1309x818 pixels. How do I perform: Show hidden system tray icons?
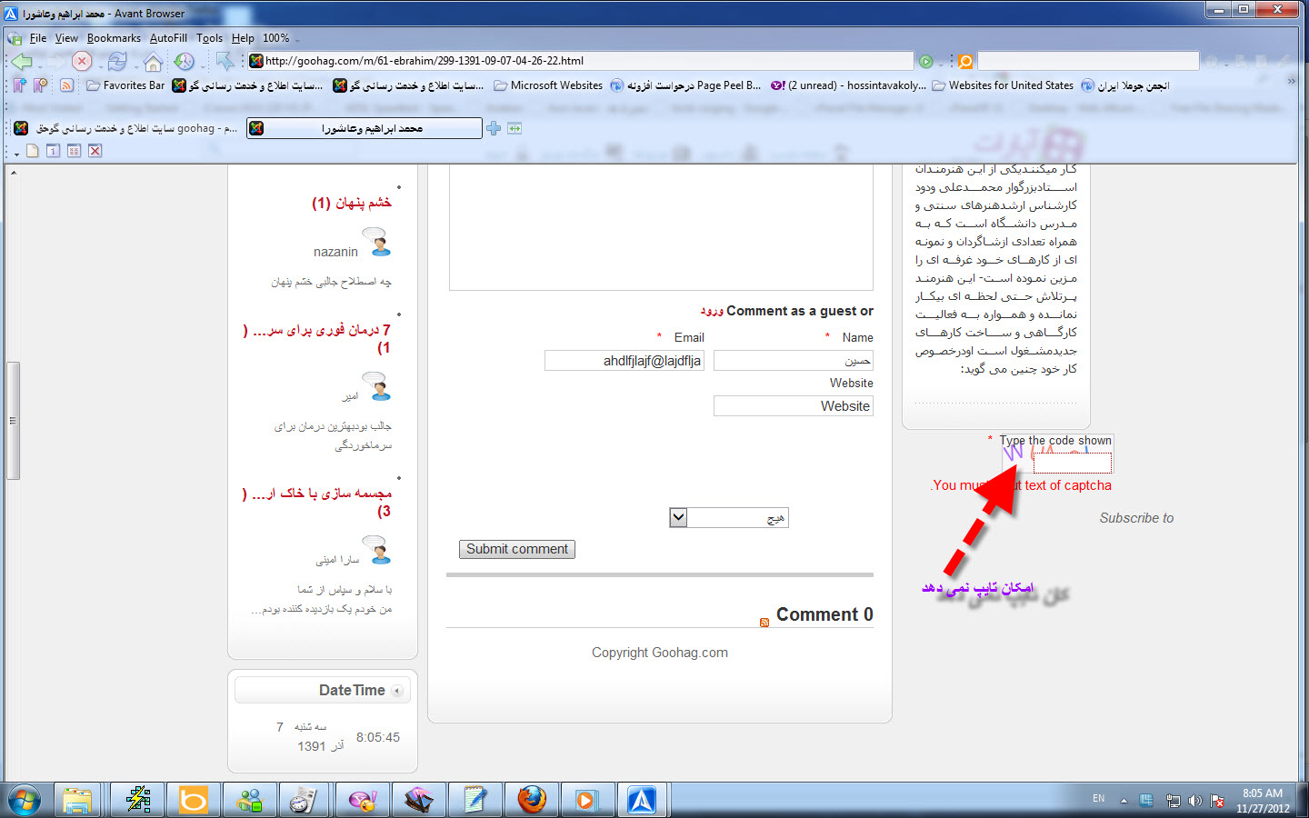1124,801
